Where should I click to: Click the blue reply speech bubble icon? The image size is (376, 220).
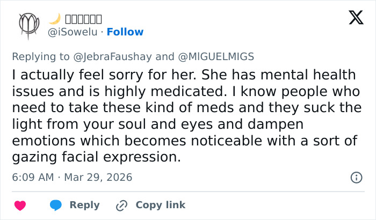[56, 205]
